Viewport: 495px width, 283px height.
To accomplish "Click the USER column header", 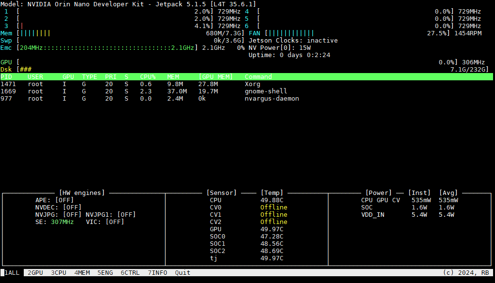I will coord(35,76).
